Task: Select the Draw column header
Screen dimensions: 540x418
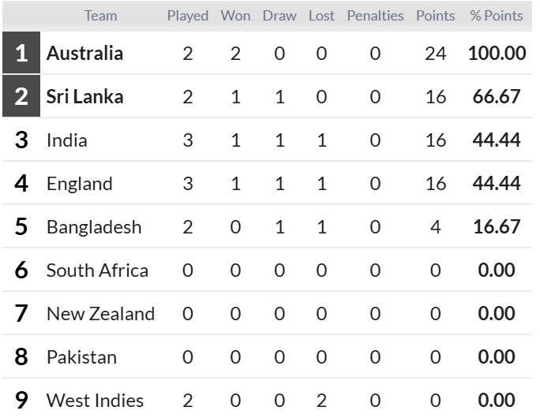Action: (279, 16)
